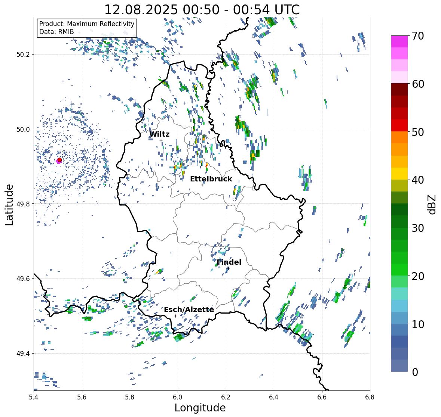Click the latitude tick label 50.2

click(23, 55)
